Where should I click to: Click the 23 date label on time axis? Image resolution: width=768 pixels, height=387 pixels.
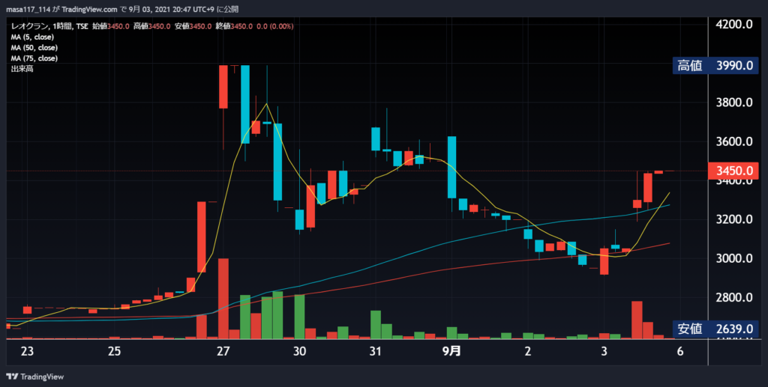pos(28,351)
